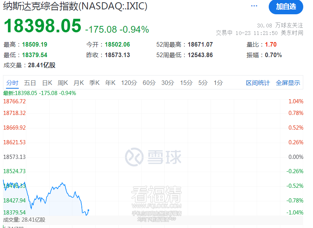Switch to 月K chart view
Viewport: 313px width, 228px height.
click(78, 83)
